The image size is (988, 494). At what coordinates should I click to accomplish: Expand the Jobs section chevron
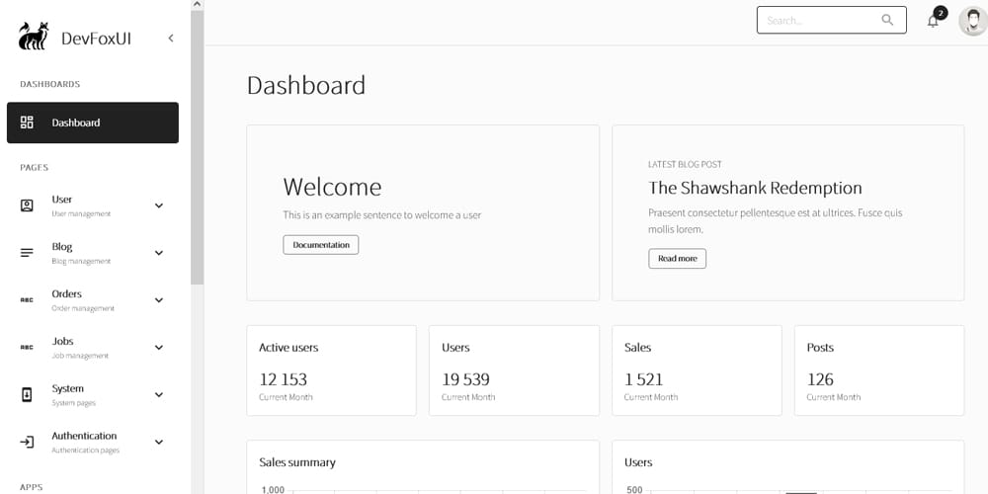click(x=159, y=347)
